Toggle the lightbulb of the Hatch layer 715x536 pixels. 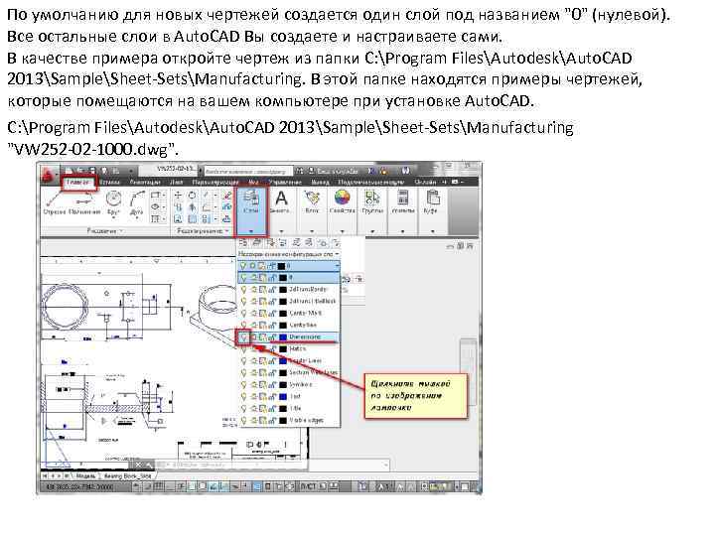point(244,348)
